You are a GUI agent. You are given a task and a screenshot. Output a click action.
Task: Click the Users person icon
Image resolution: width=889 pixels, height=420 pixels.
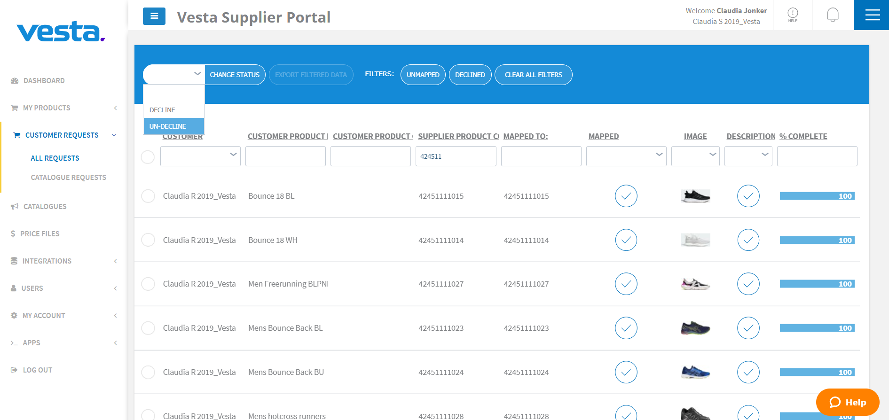click(14, 288)
